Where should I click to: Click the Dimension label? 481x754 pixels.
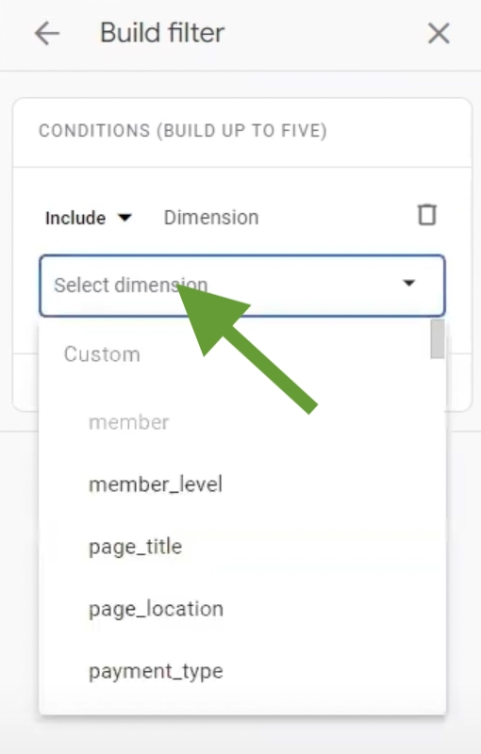pos(211,218)
